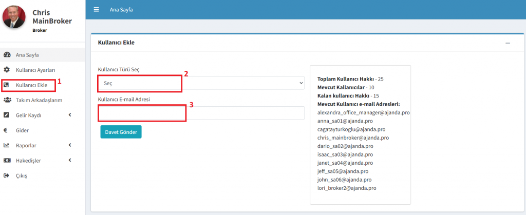This screenshot has width=526, height=215.
Task: Click the Raporlar chart icon
Action: 7,145
